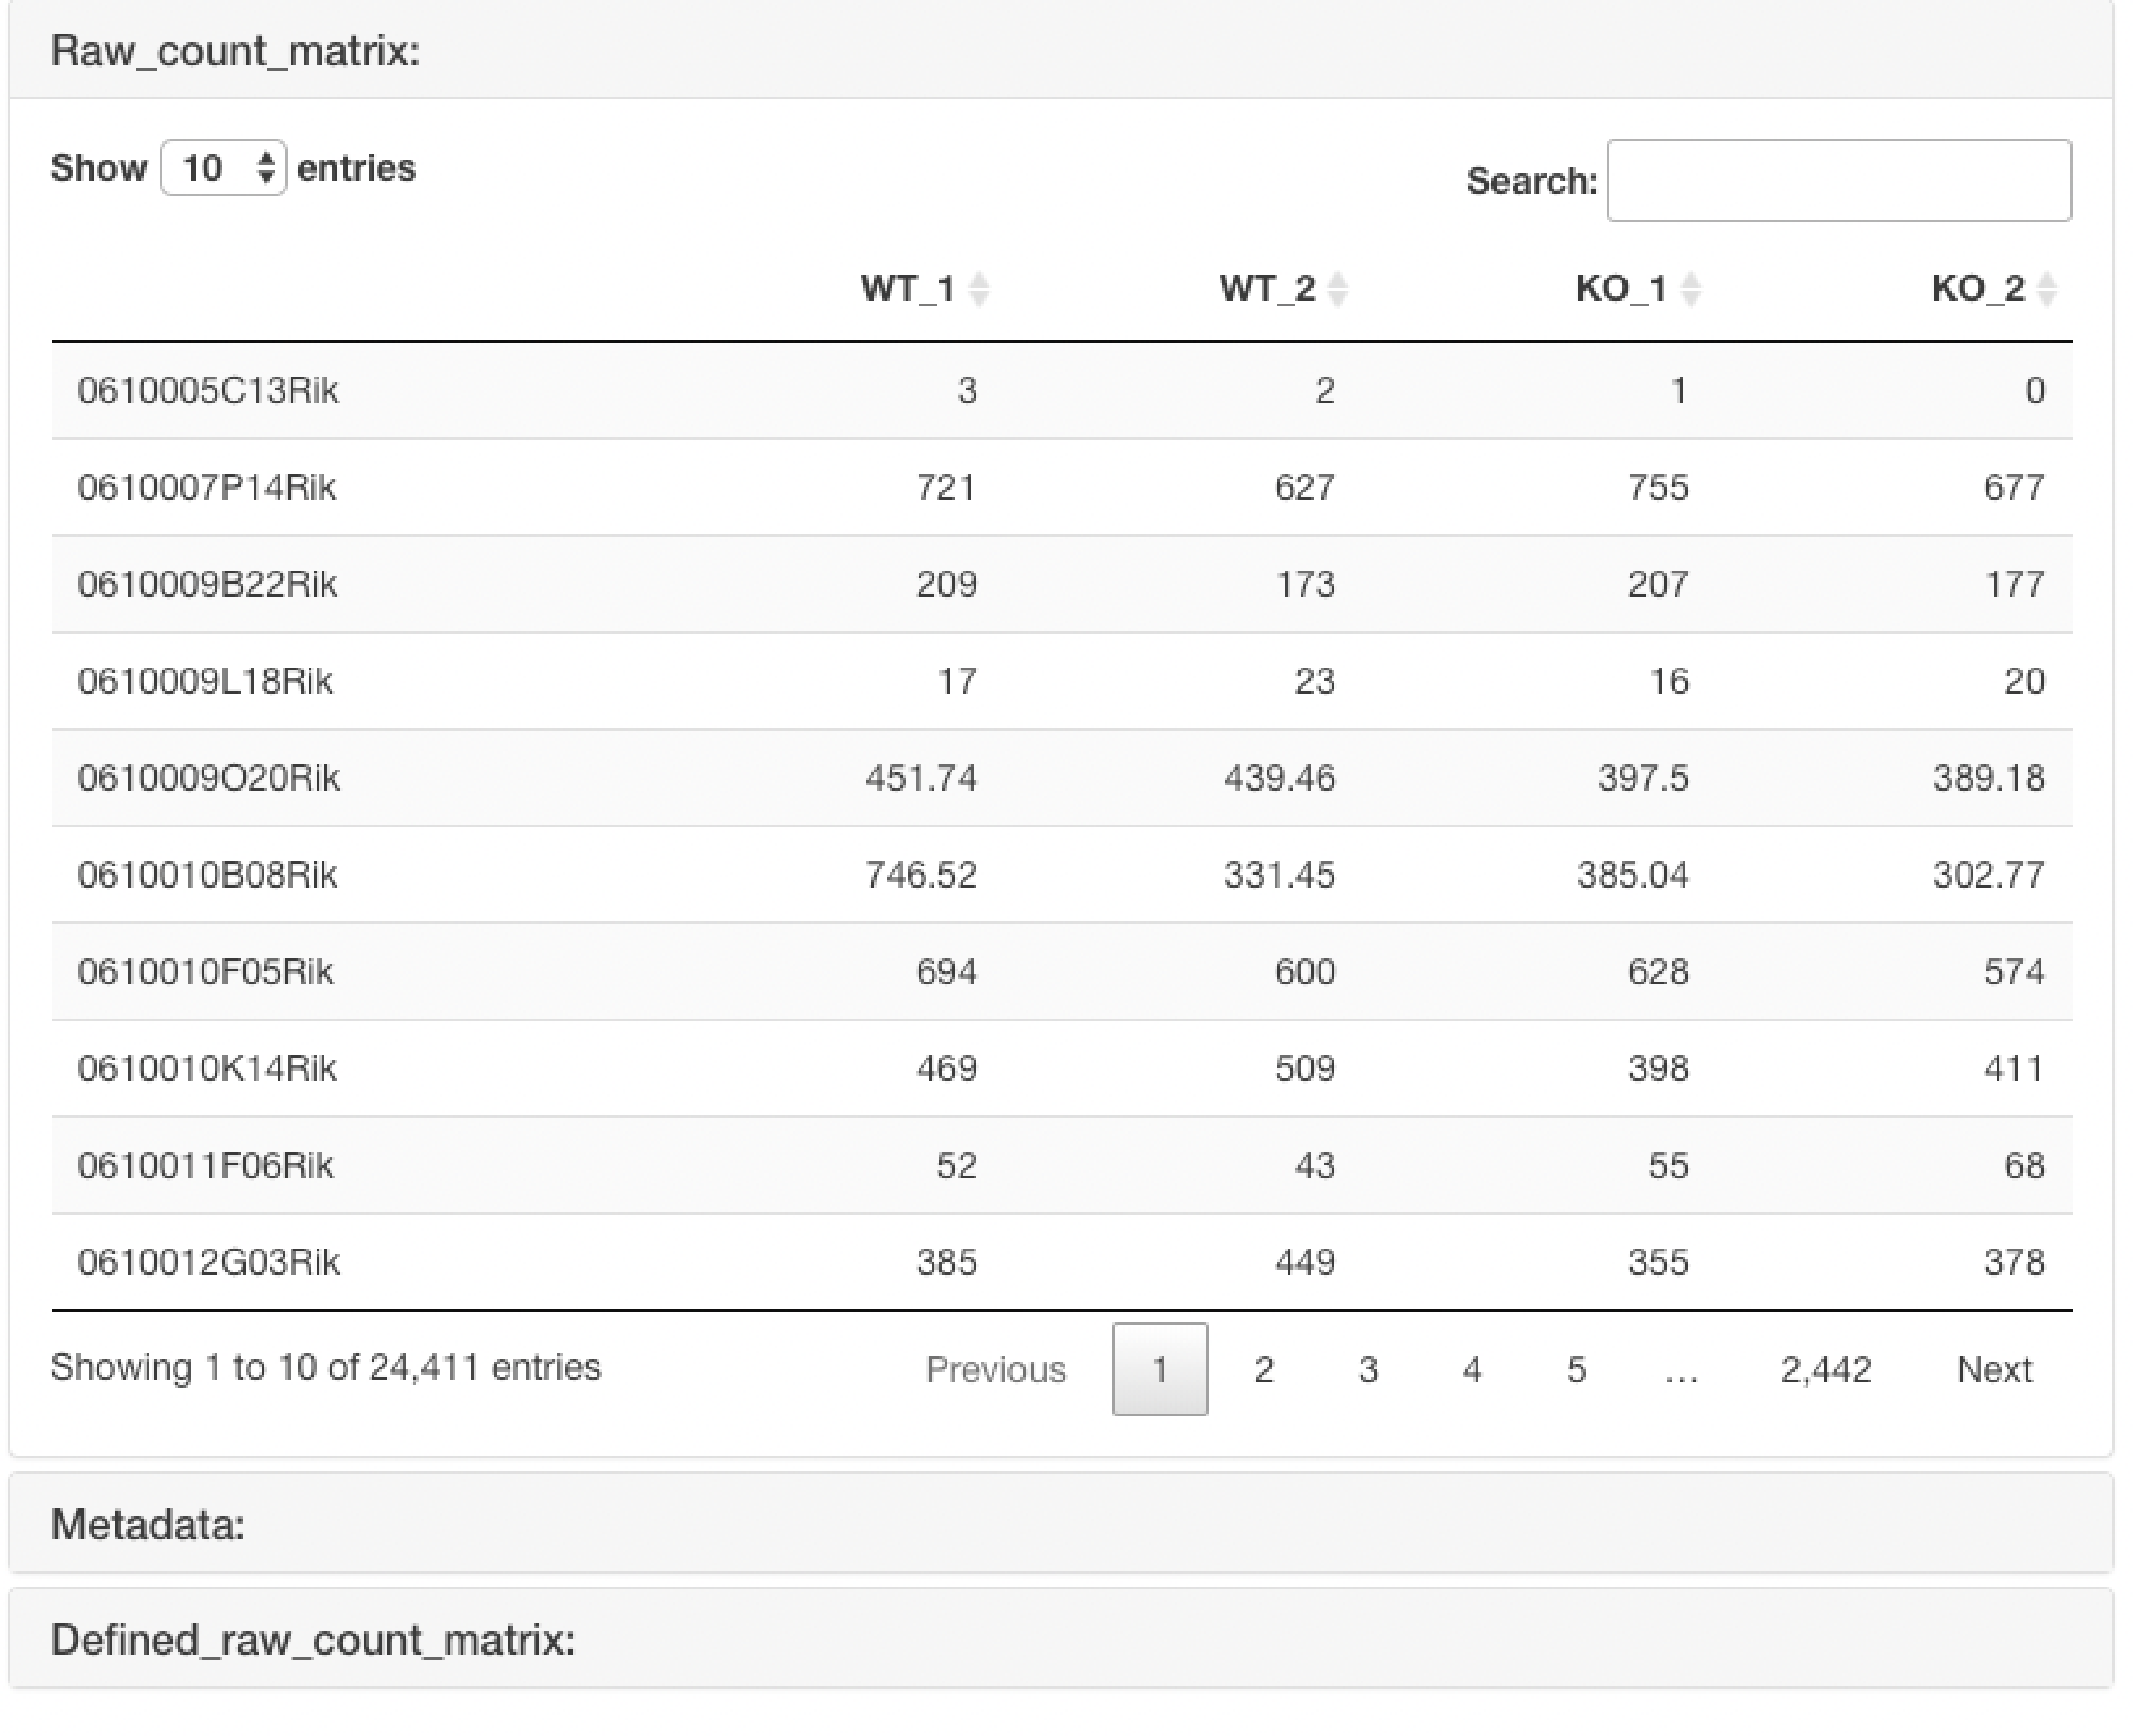
Task: Expand the Metadata panel
Action: [x=148, y=1524]
